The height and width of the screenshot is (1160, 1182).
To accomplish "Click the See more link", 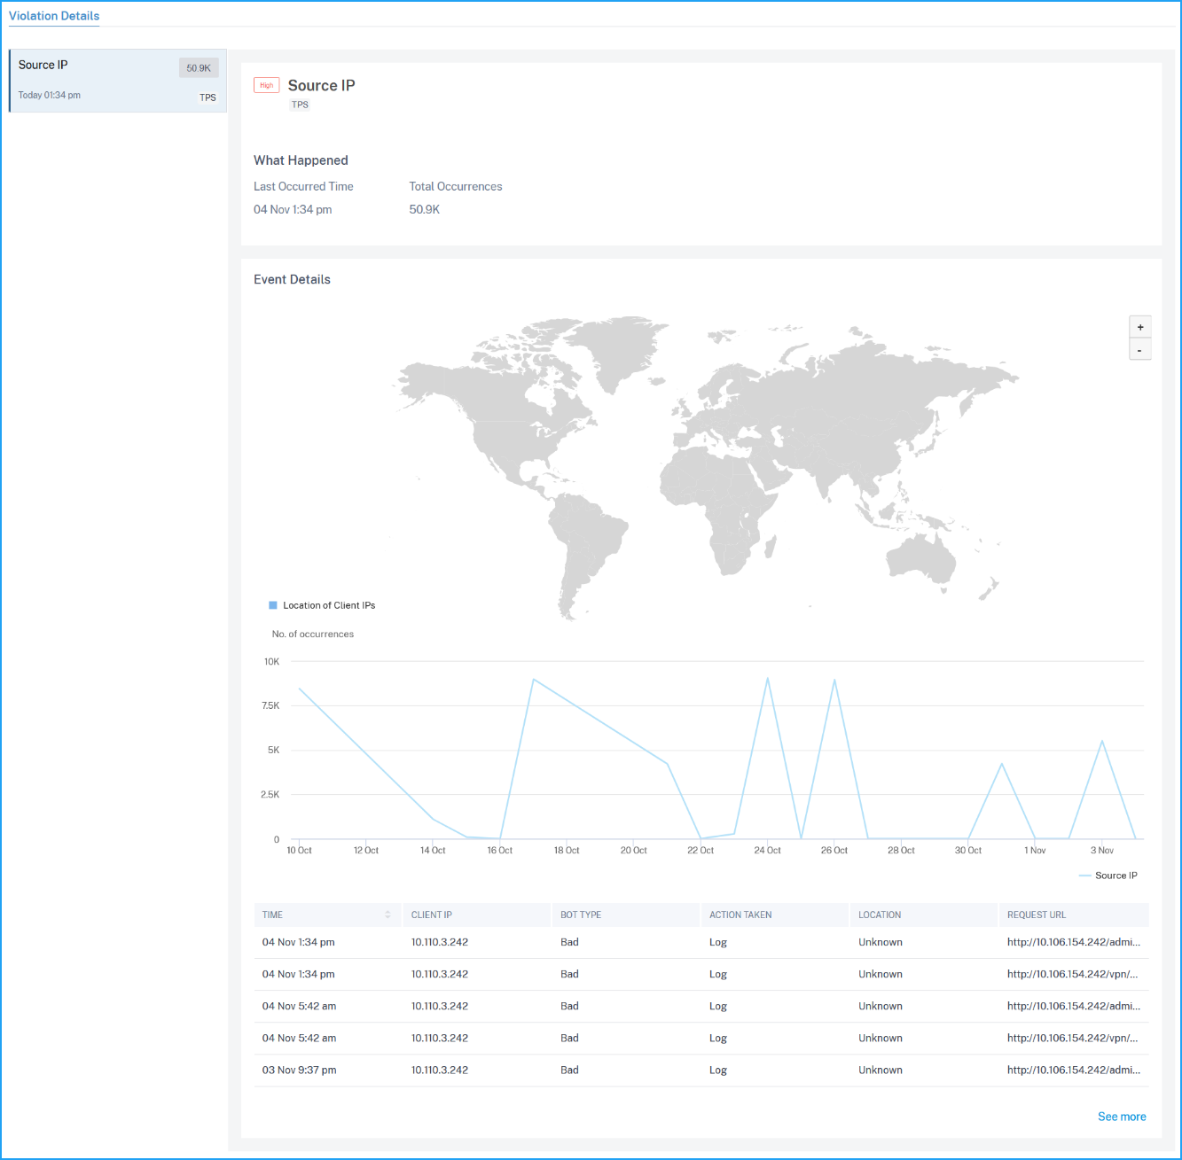I will point(1122,1117).
